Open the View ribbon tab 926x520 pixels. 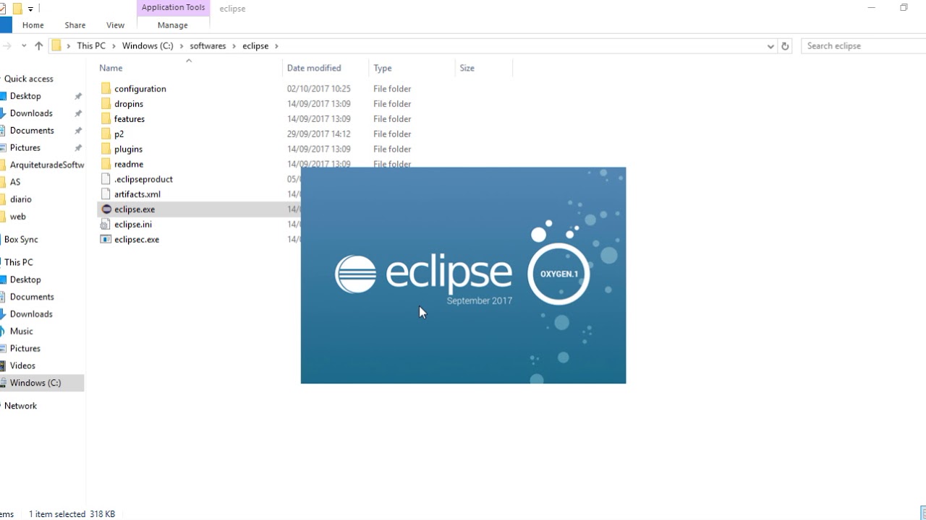pyautogui.click(x=115, y=25)
